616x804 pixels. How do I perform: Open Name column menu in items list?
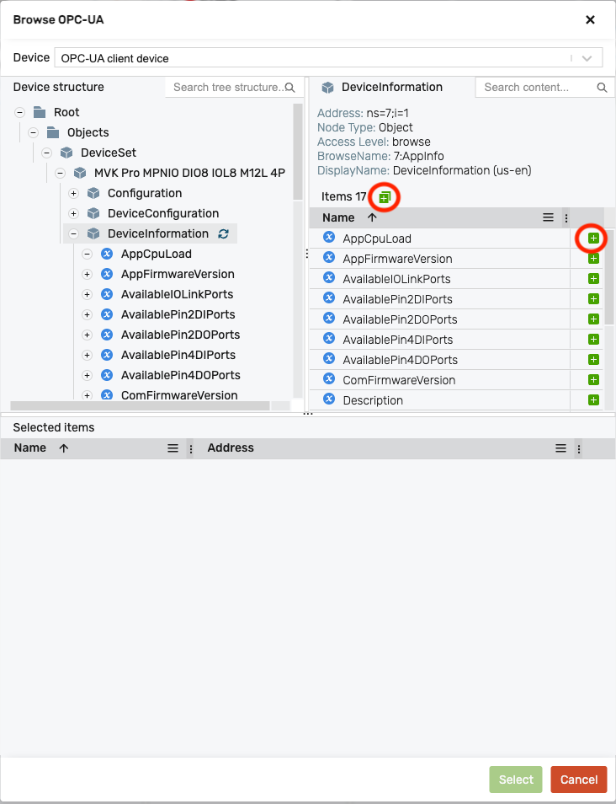[x=548, y=217]
